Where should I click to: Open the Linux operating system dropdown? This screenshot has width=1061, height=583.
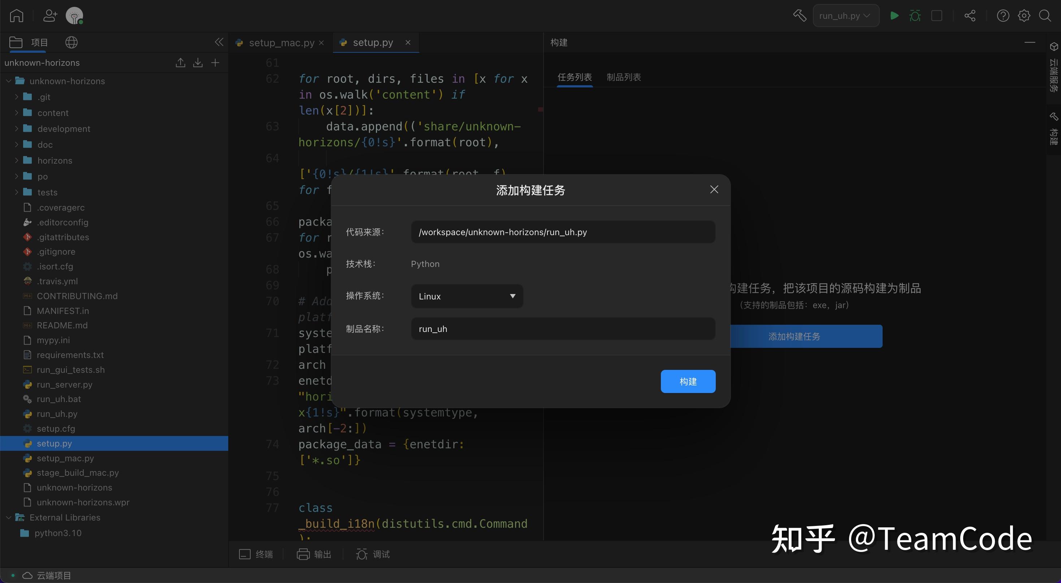pos(466,296)
